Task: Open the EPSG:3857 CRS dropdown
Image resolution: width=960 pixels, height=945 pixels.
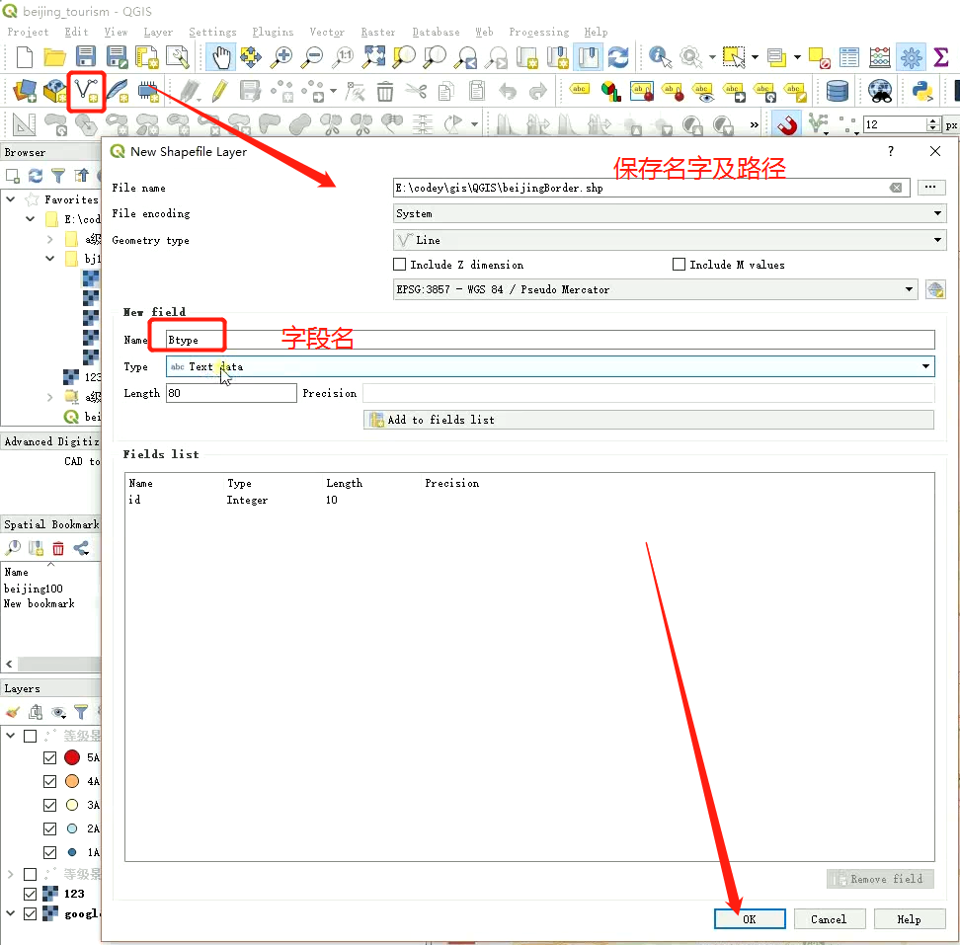Action: (x=655, y=289)
